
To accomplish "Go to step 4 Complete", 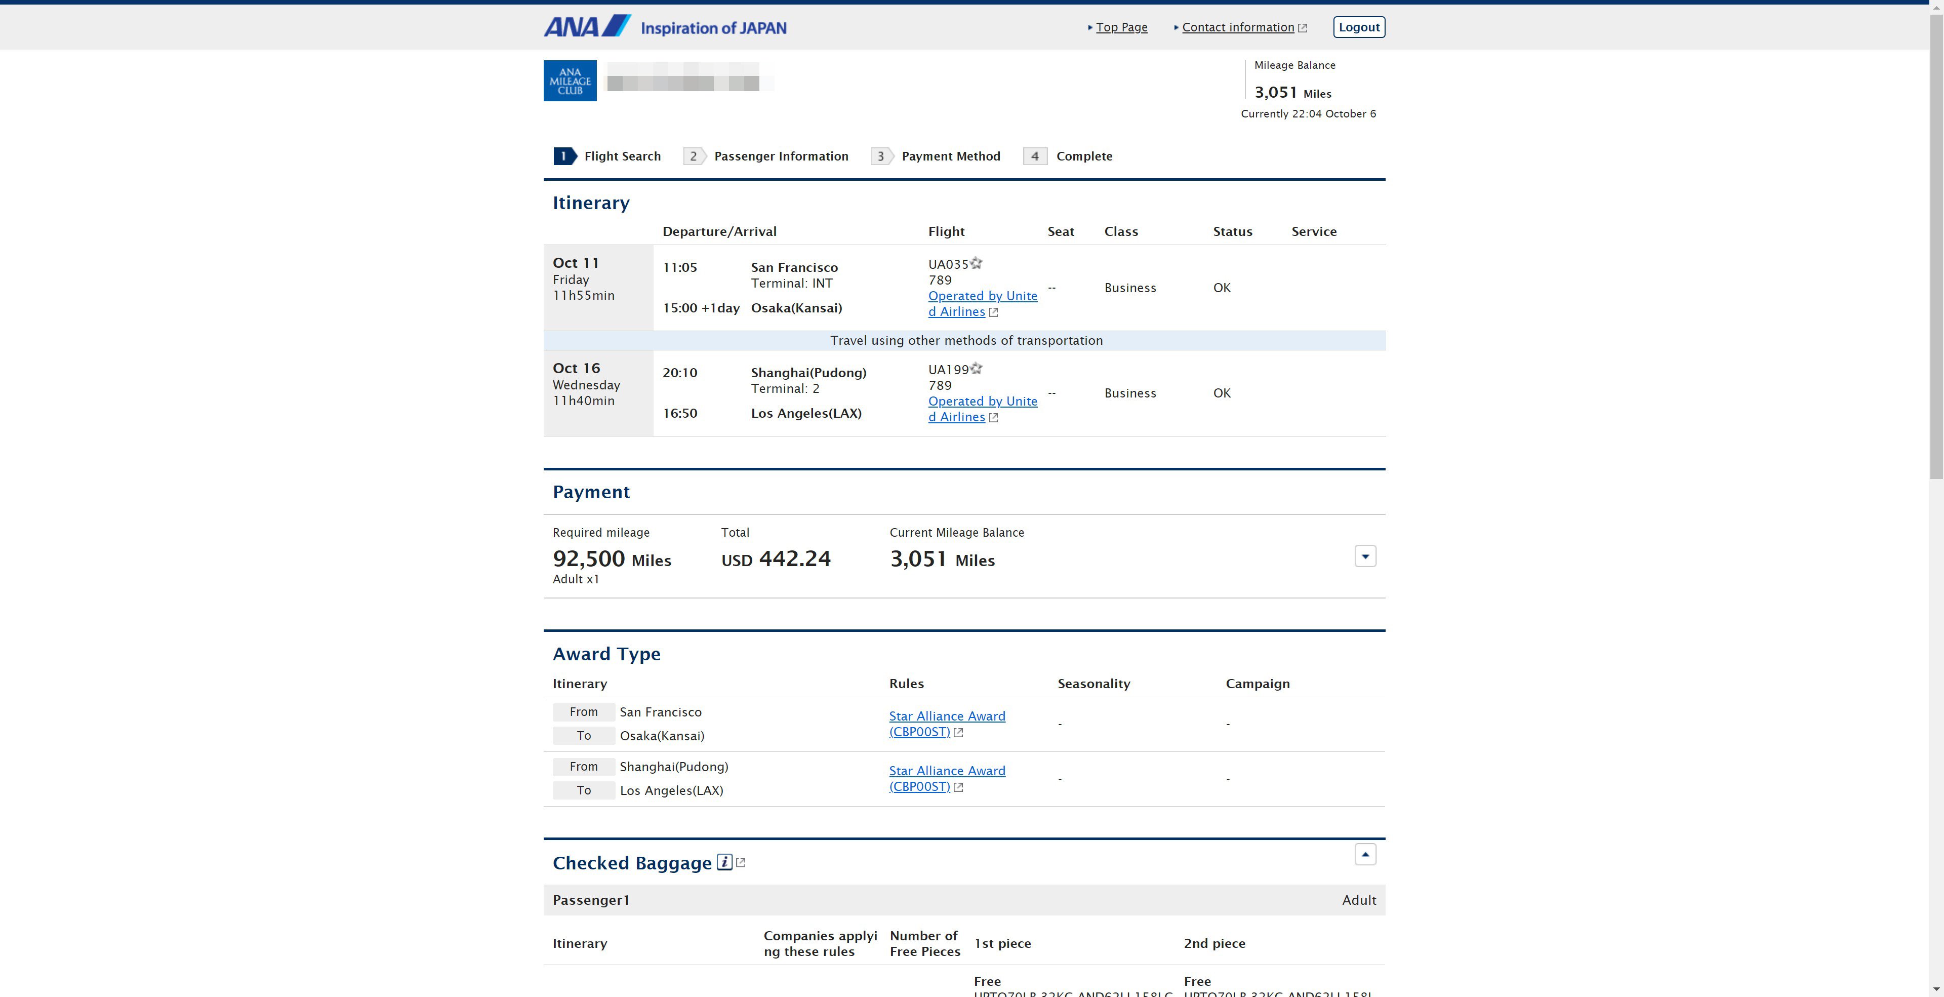I will [1068, 156].
